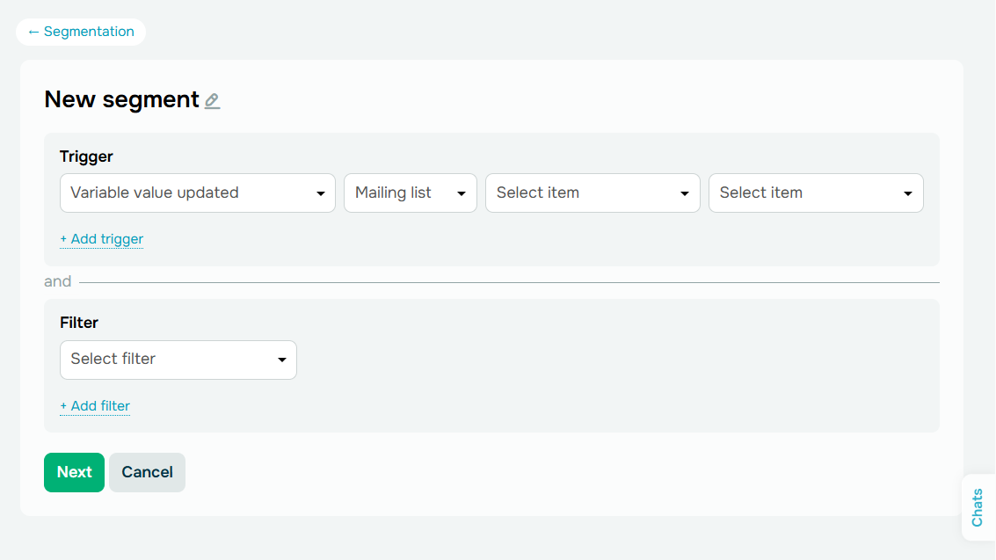This screenshot has height=560, width=996.
Task: Click the New segment title text
Action: (x=121, y=99)
